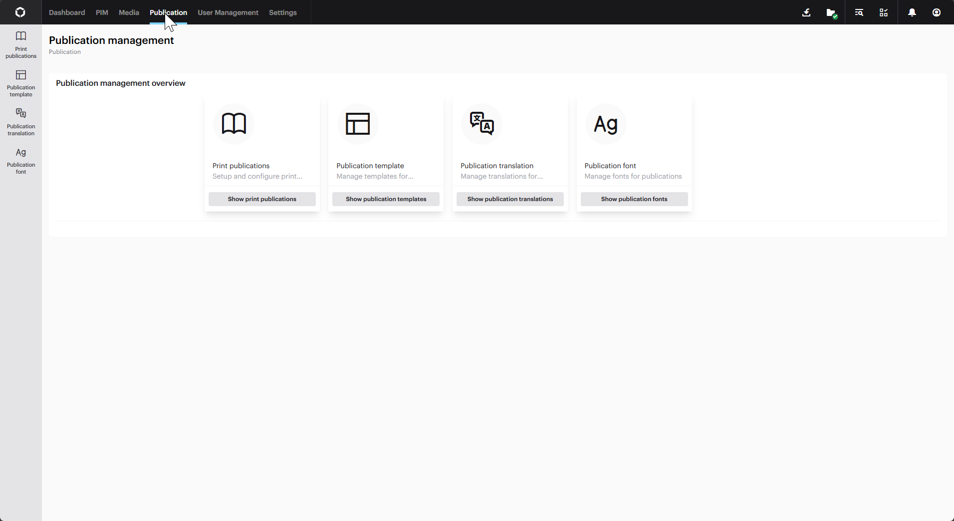Viewport: 954px width, 521px height.
Task: Open the Media menu
Action: pos(129,12)
